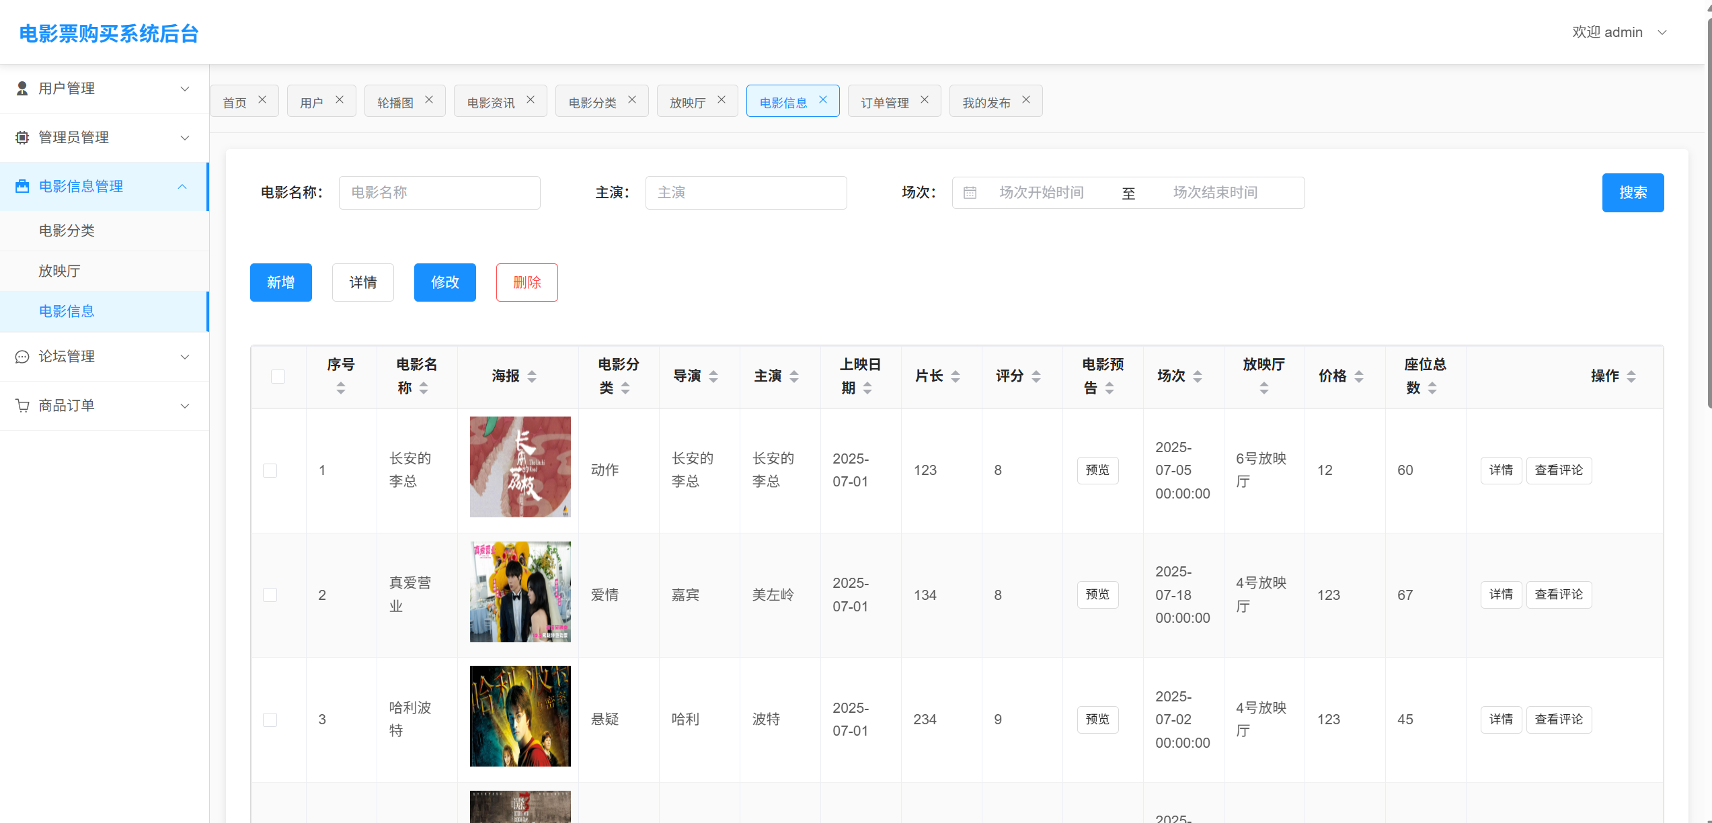The height and width of the screenshot is (823, 1712).
Task: Check the row for 长安的李总
Action: point(270,470)
